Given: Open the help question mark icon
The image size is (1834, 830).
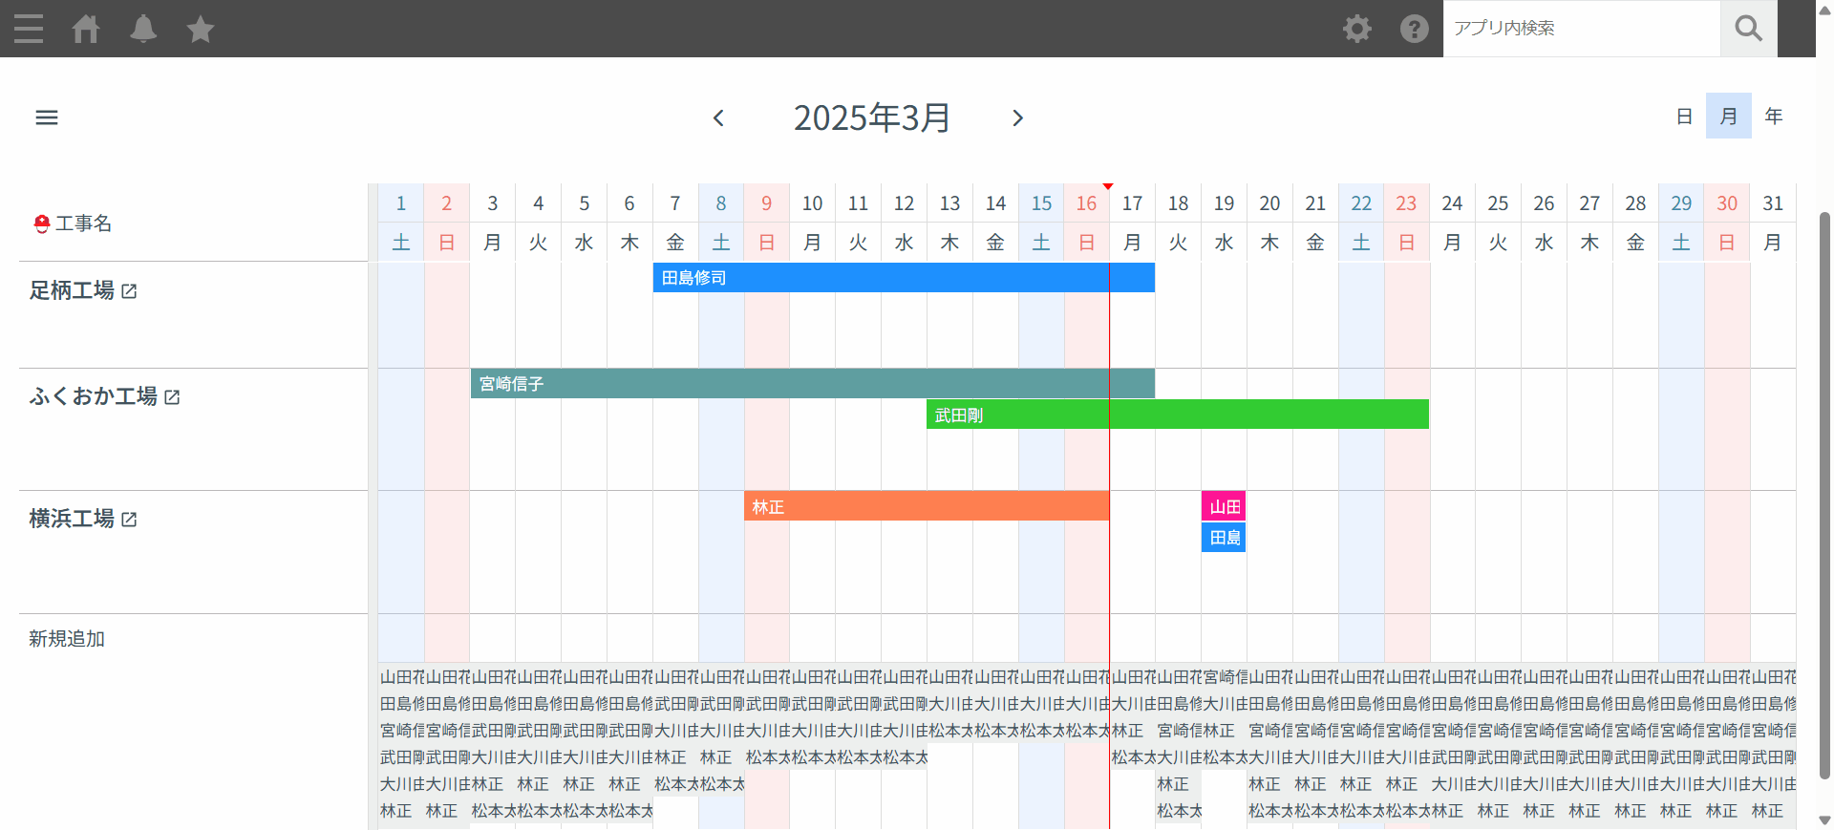Looking at the screenshot, I should (1414, 29).
